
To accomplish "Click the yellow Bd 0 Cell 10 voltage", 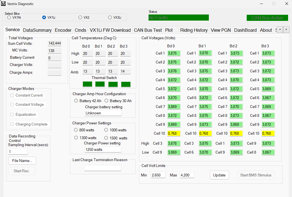I will (x=174, y=134).
